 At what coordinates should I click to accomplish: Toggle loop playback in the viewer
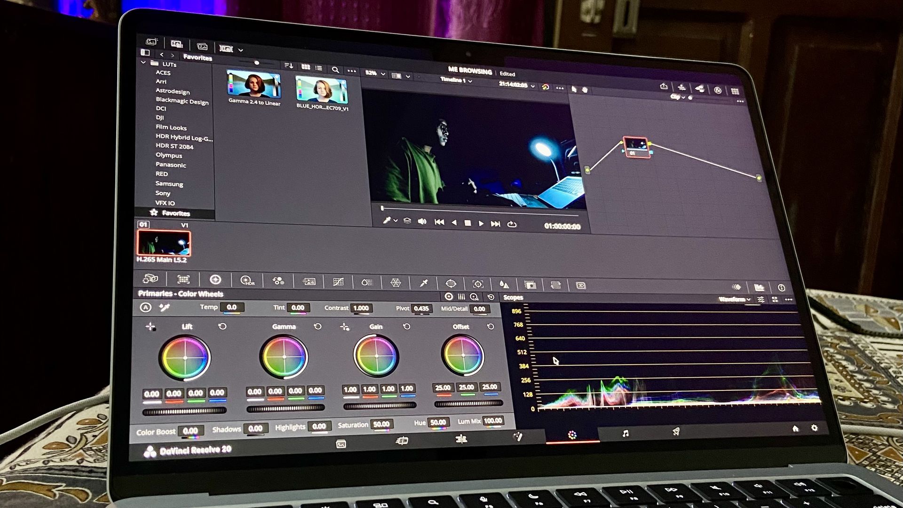(512, 224)
